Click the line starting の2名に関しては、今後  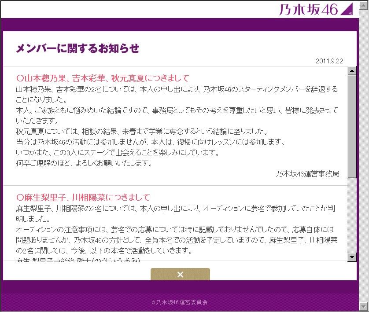click(x=104, y=251)
